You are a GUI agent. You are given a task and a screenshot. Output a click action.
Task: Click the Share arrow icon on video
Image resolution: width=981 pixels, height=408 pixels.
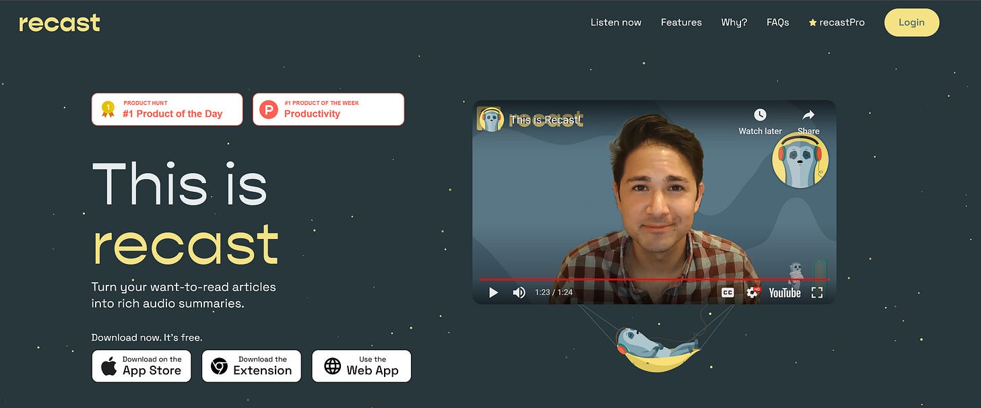coord(809,114)
